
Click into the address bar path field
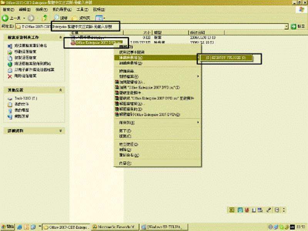150,27
